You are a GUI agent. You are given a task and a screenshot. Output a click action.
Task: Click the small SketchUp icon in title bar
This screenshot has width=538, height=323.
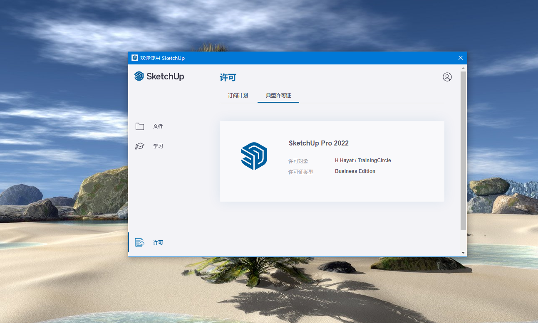(x=135, y=58)
